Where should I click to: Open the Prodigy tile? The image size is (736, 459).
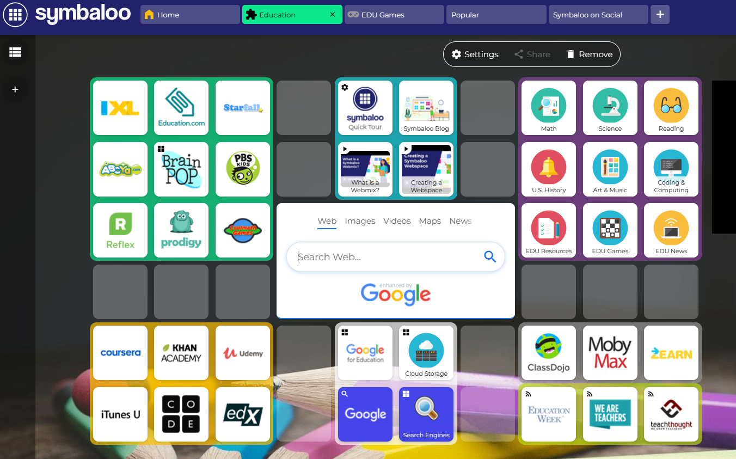click(181, 230)
